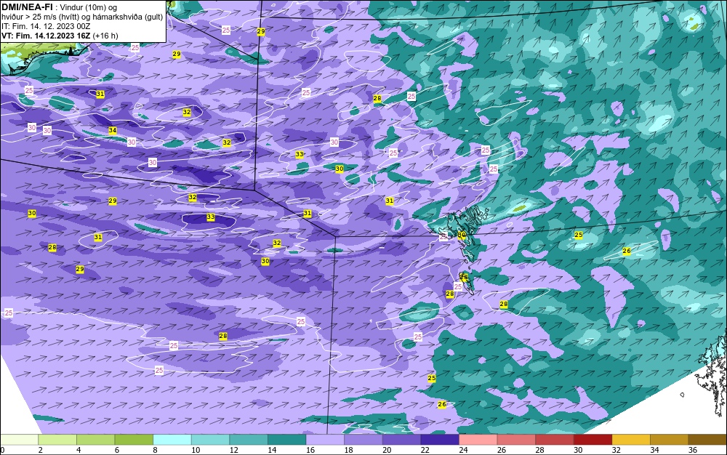Click the 24–26 m/s light pink legend swatch
727x455 pixels.
pos(478,440)
